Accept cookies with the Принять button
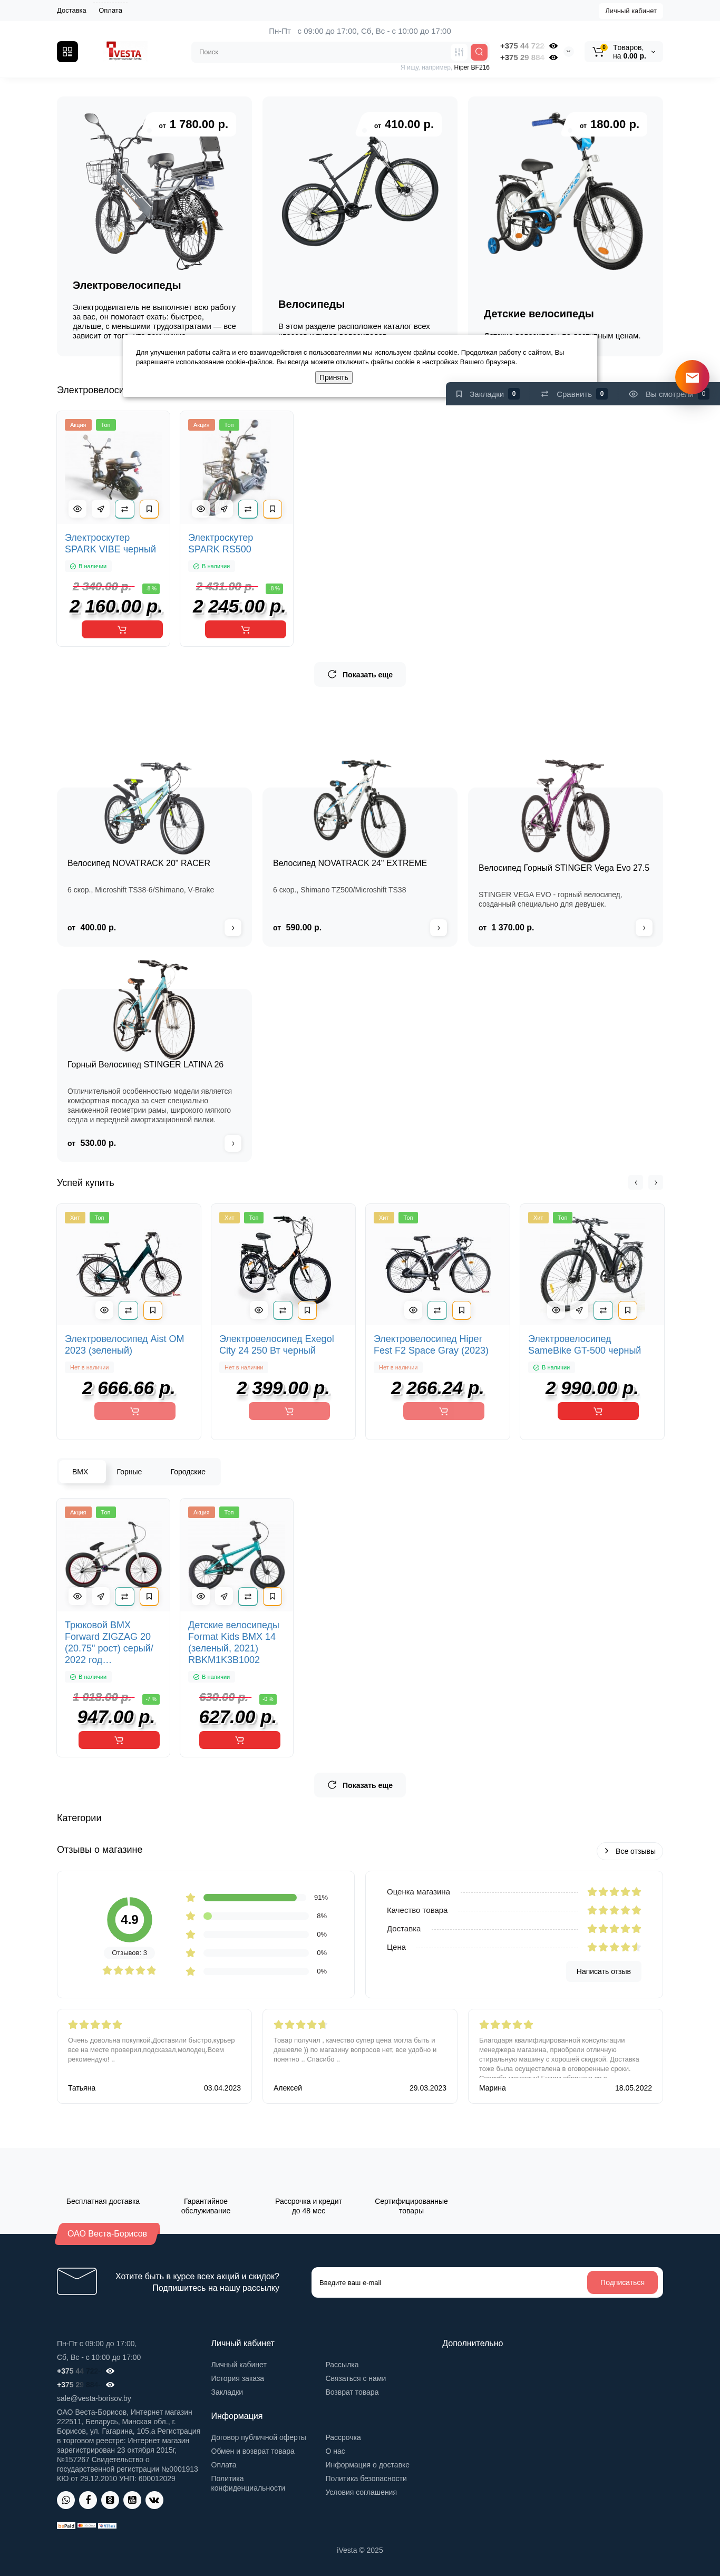The width and height of the screenshot is (720, 2576). pos(334,377)
